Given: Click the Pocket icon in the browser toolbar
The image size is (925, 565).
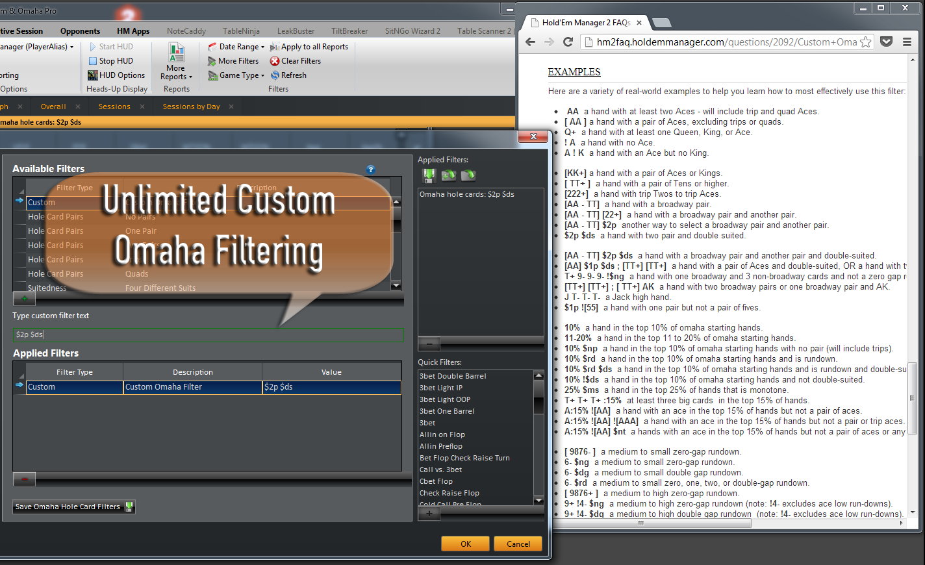Looking at the screenshot, I should tap(886, 42).
